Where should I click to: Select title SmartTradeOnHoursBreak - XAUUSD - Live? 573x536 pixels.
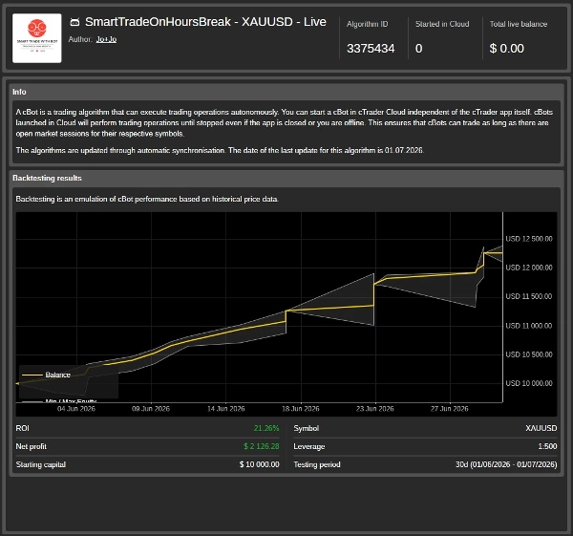[x=205, y=22]
